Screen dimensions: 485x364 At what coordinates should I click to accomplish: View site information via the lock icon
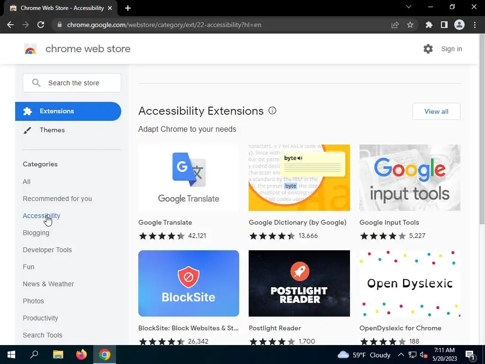coord(60,25)
